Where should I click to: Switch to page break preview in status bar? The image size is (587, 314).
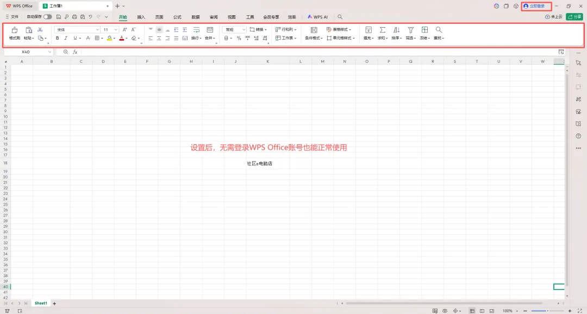491,311
